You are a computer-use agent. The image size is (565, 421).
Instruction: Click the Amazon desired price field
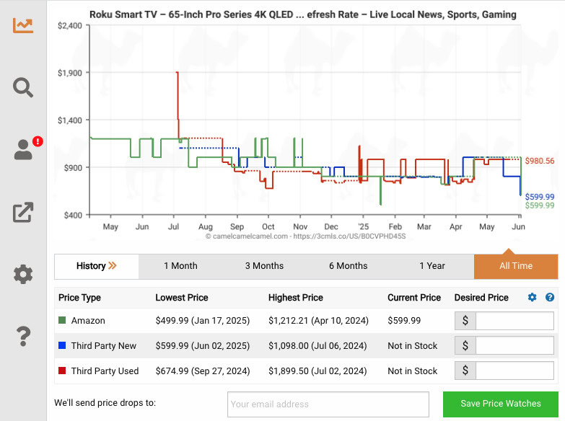(x=514, y=321)
